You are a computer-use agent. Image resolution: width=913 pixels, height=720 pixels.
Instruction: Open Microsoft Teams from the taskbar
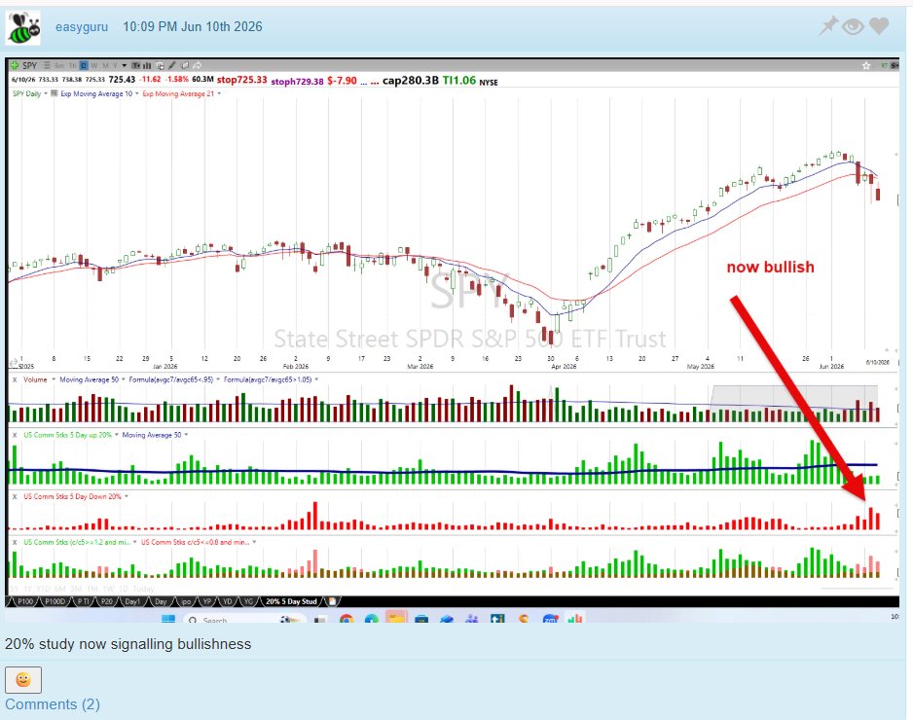(x=472, y=620)
